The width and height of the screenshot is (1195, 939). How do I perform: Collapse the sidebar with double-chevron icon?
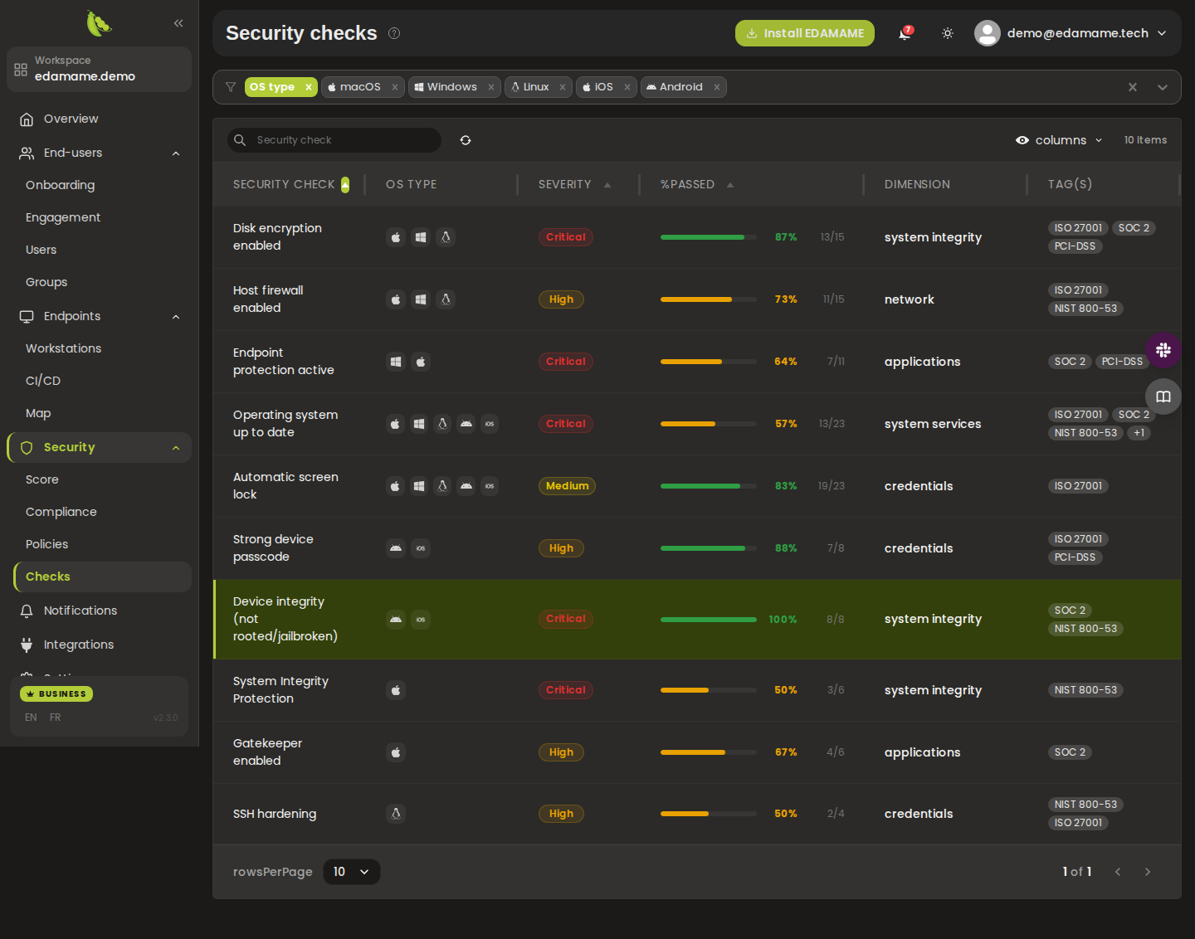178,23
